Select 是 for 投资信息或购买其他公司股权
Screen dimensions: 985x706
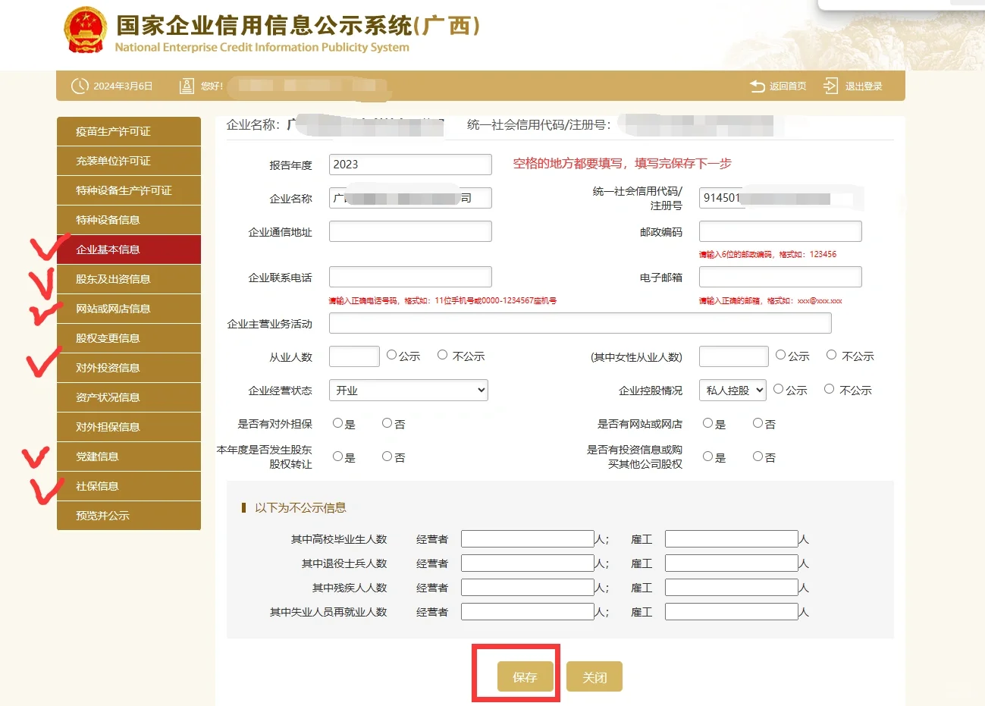pos(708,457)
